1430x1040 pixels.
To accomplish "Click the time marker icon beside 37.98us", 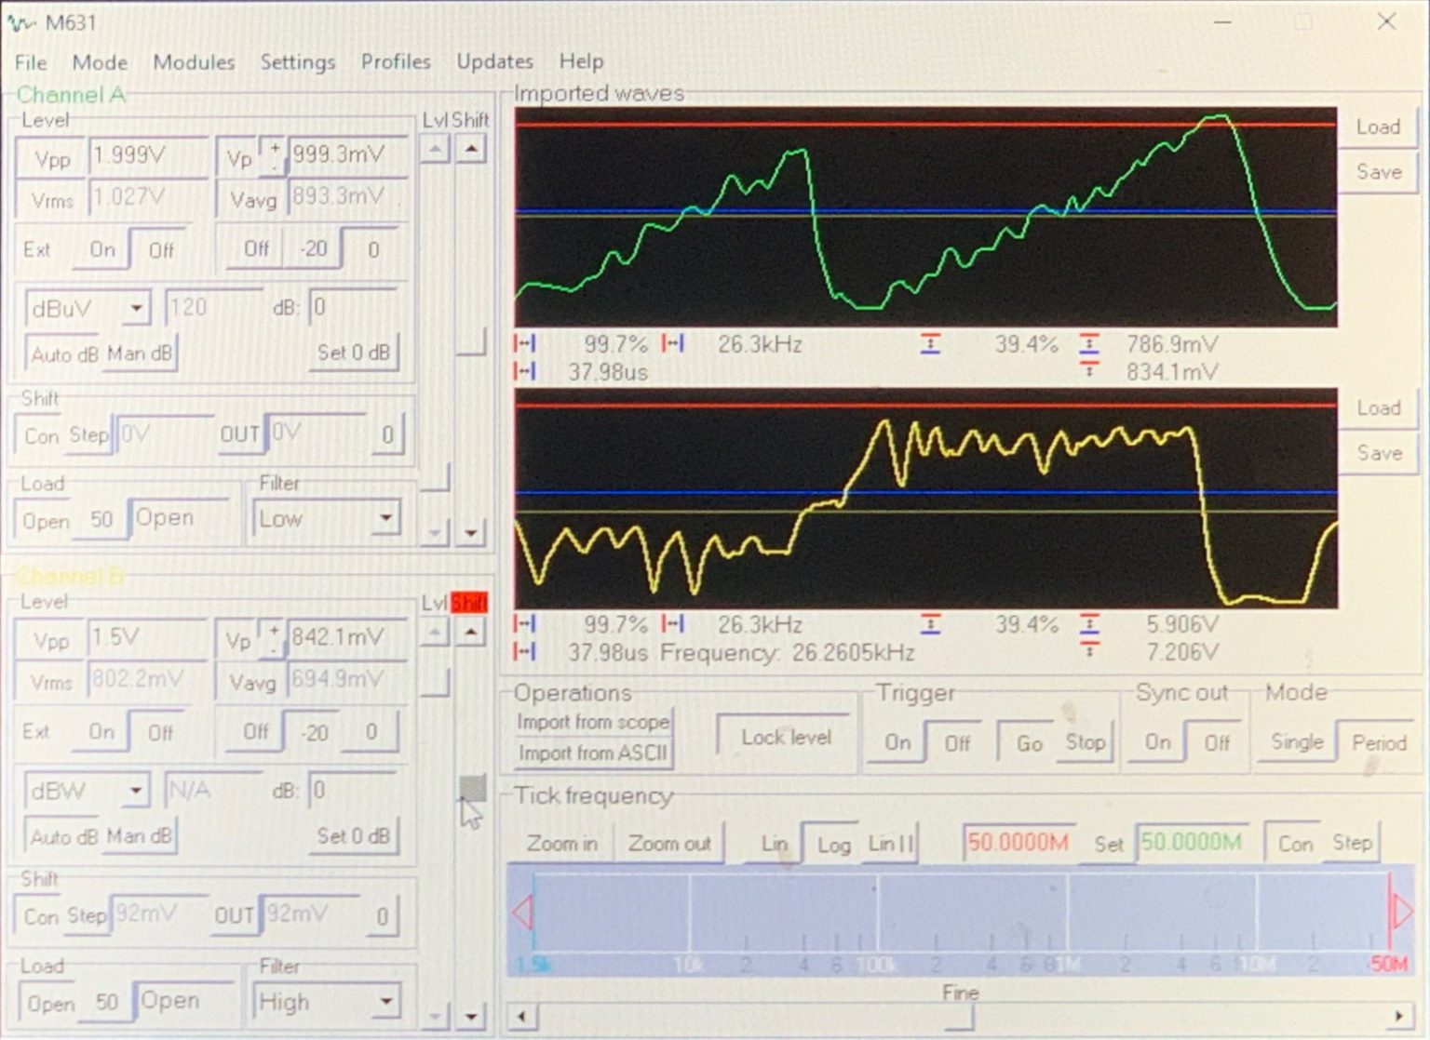I will [x=526, y=371].
